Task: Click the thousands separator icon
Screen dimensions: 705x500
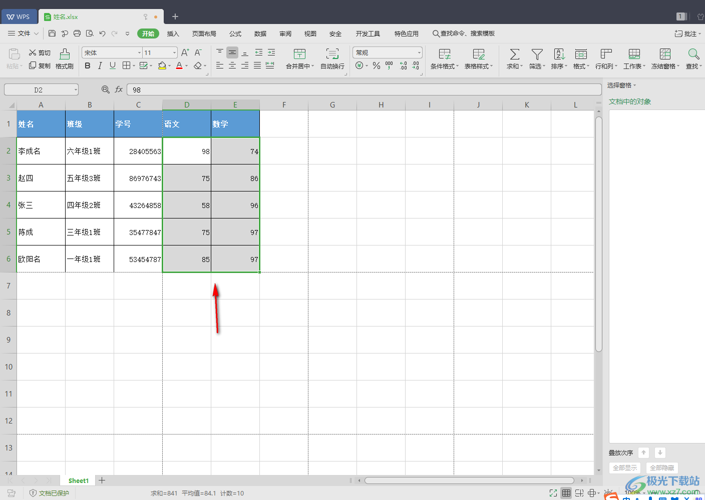Action: pos(389,65)
